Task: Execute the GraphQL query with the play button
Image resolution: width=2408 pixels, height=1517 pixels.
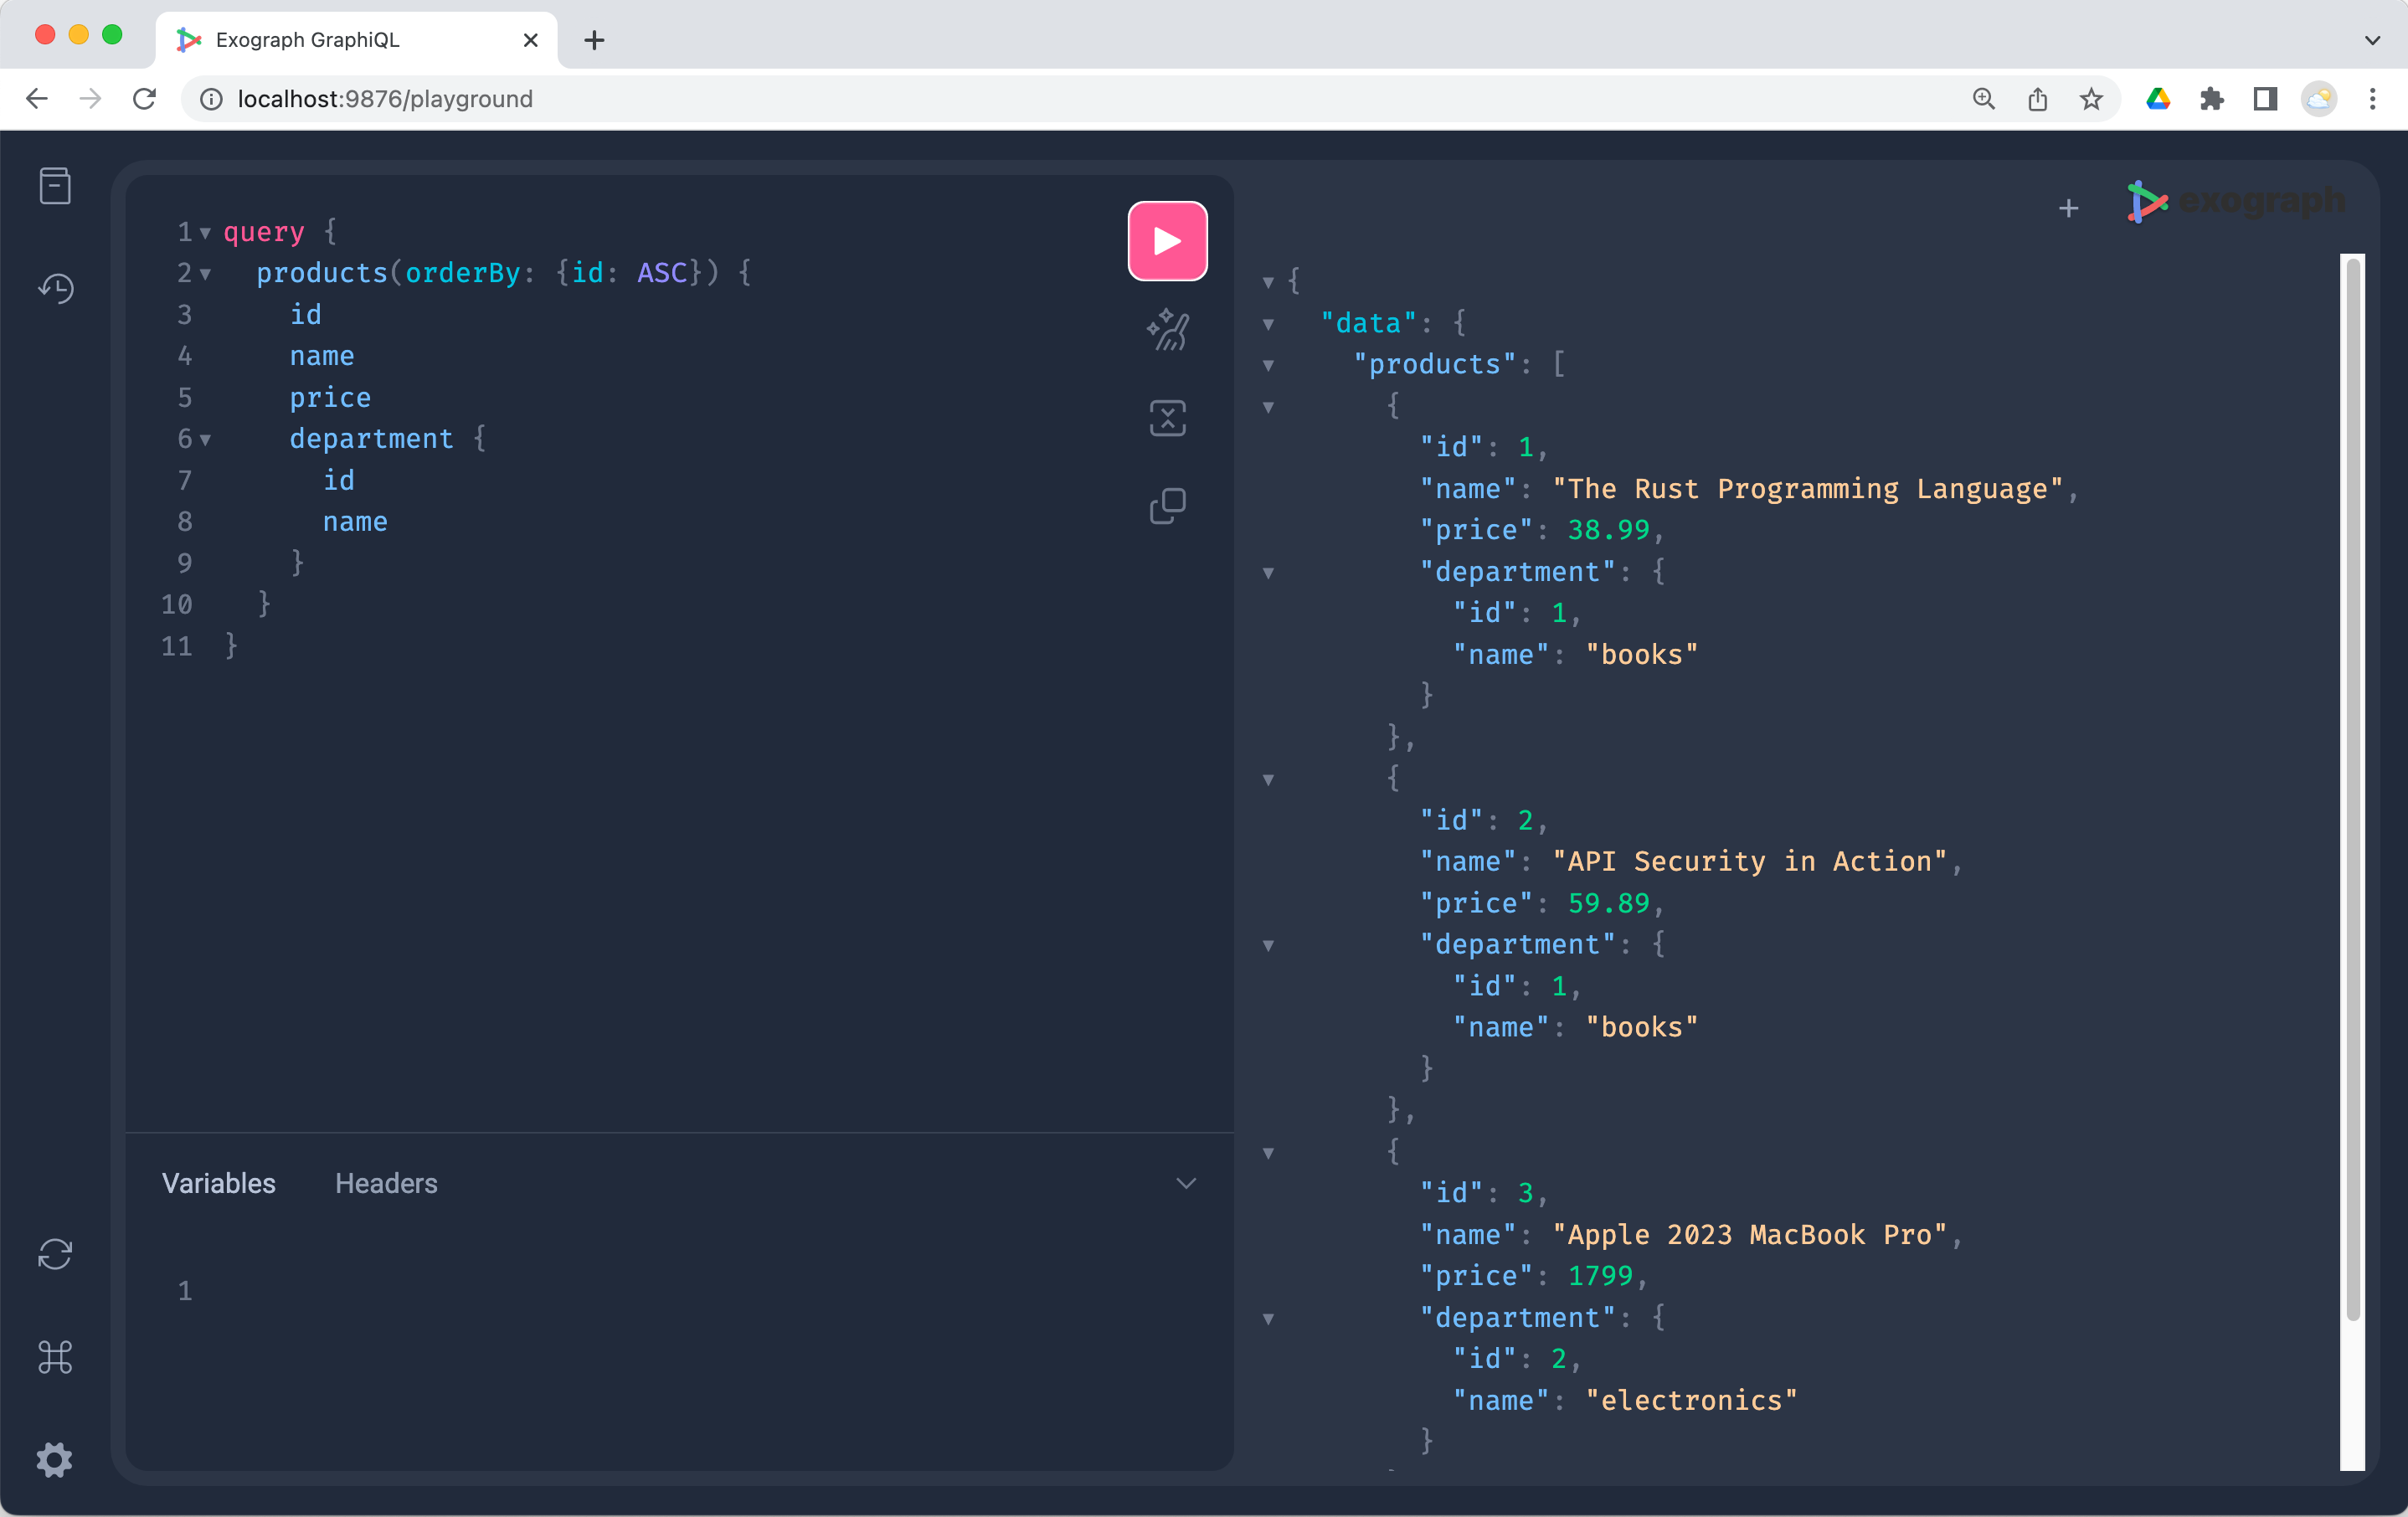Action: pyautogui.click(x=1166, y=240)
